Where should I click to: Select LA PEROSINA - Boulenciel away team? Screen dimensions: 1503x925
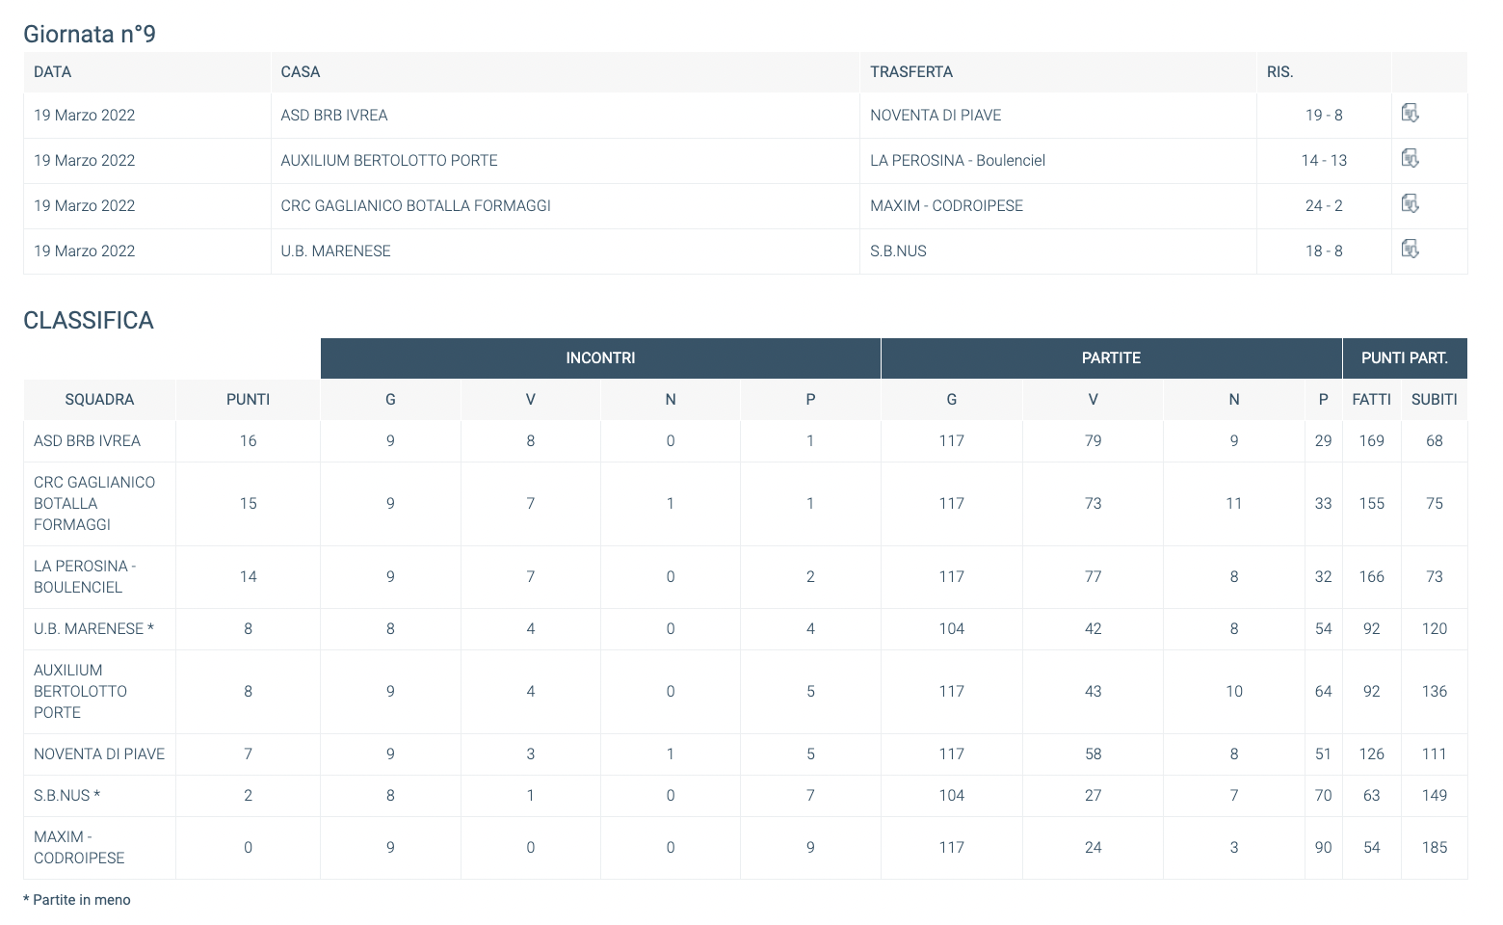[958, 161]
